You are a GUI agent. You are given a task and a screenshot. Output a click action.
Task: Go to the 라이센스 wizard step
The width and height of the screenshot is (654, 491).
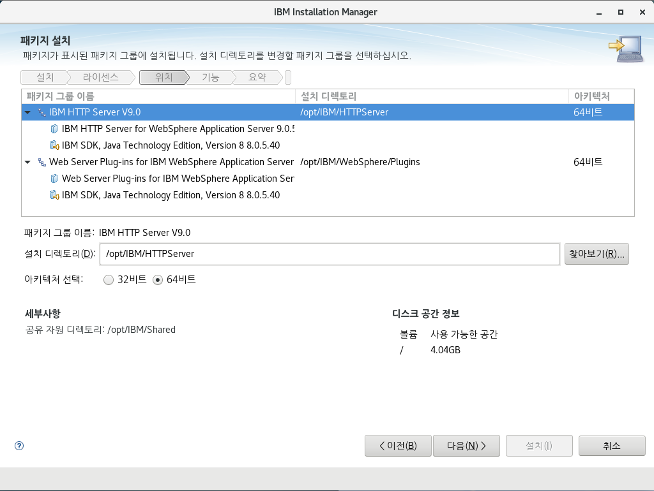[100, 77]
